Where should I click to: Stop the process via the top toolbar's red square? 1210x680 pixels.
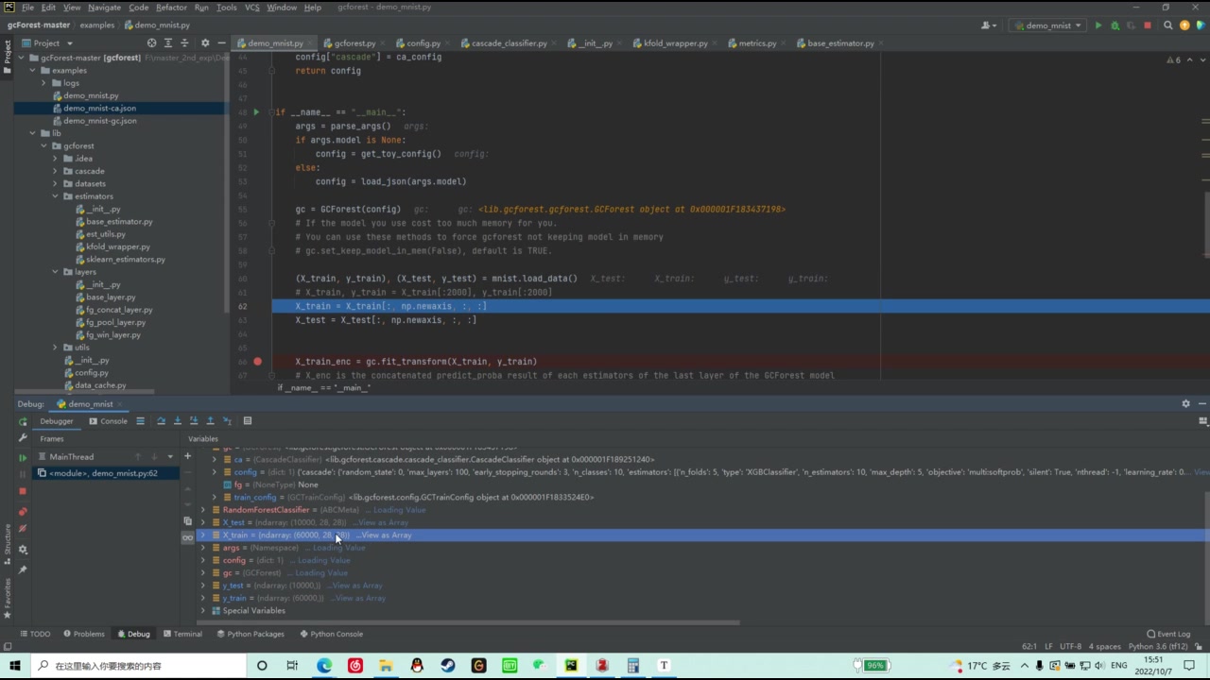pyautogui.click(x=1148, y=25)
